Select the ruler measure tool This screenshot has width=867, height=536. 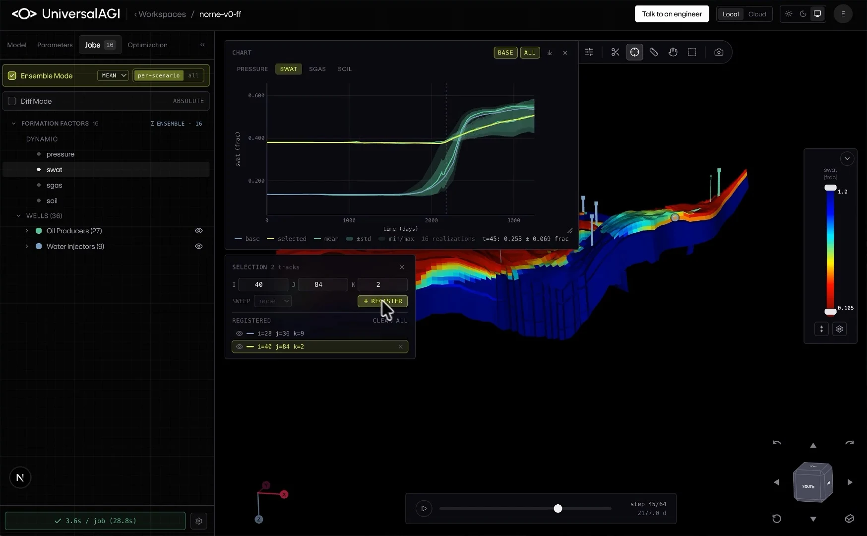654,52
